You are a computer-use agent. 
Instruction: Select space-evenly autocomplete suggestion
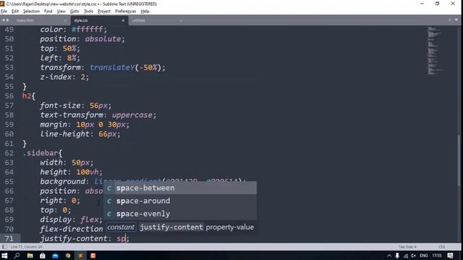pos(180,214)
